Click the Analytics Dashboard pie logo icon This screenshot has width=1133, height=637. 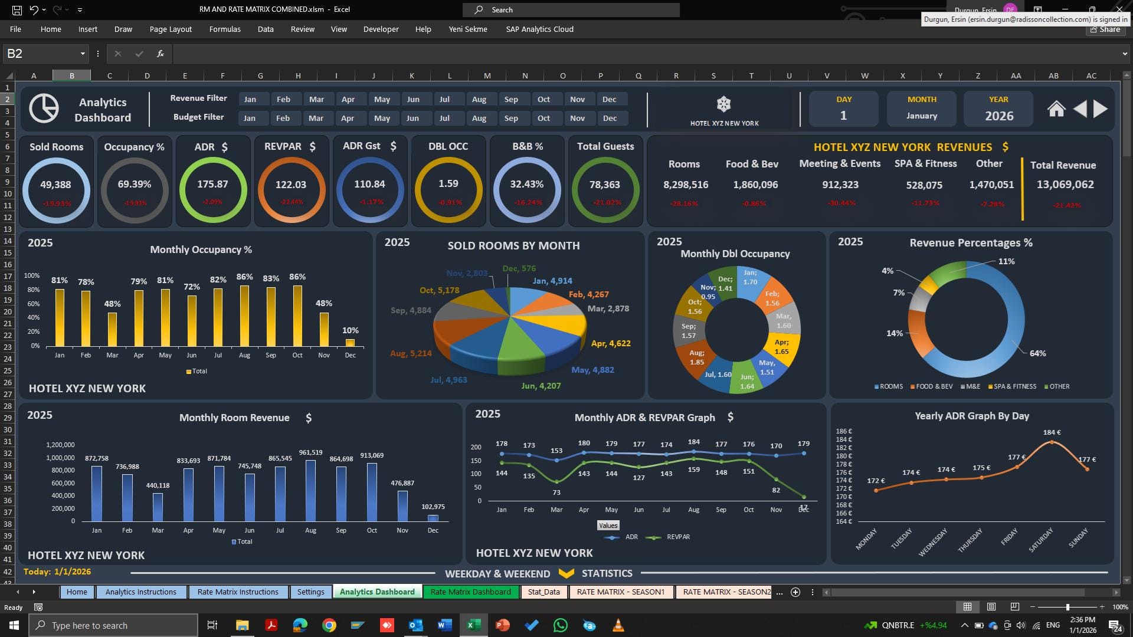[44, 109]
